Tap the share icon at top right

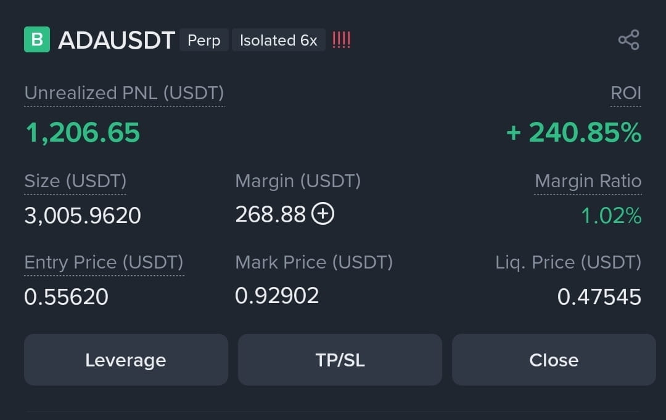(x=628, y=40)
